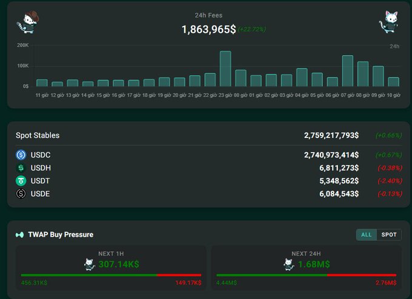Click the 04 giờ fee bar
Screen dimensions: 412x299
click(302, 77)
